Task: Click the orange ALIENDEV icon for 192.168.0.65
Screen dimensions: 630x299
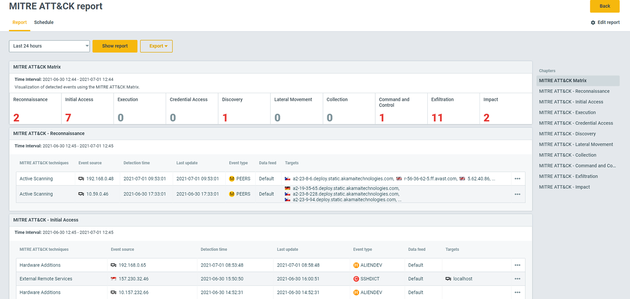Action: pyautogui.click(x=356, y=265)
